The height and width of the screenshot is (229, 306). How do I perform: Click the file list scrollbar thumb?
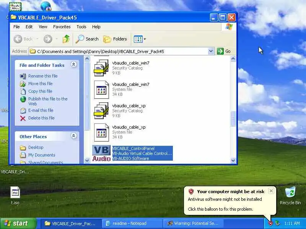coord(233,118)
